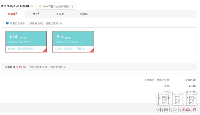Viewport: 200px width, 115px height.
Task: Select the 礼品卡 tab
Action: click(x=60, y=14)
